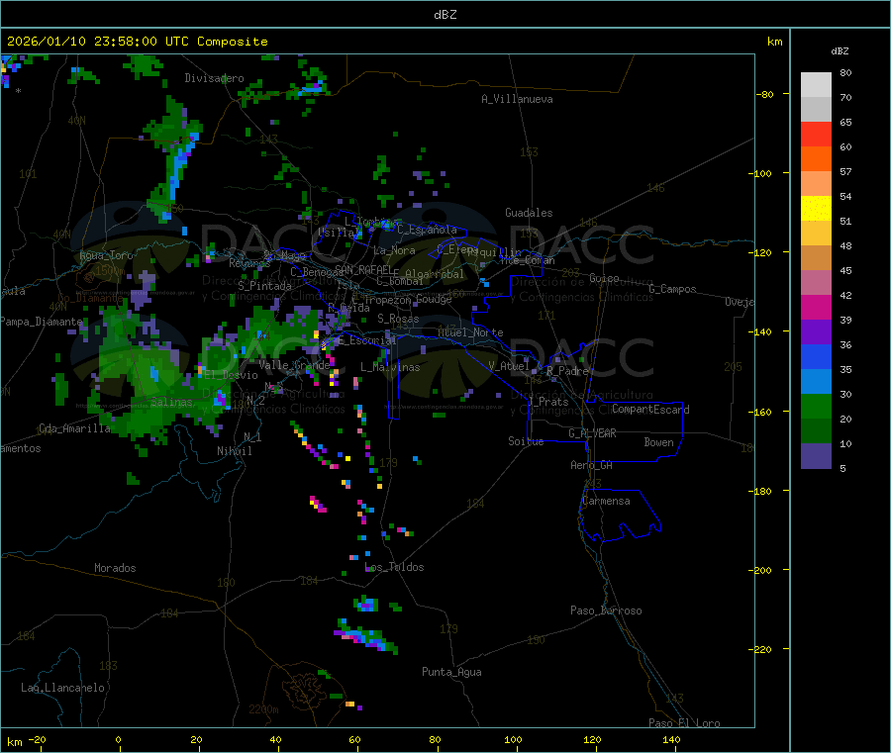Image resolution: width=891 pixels, height=753 pixels.
Task: Click the Agua_Toro label
Action: click(106, 255)
